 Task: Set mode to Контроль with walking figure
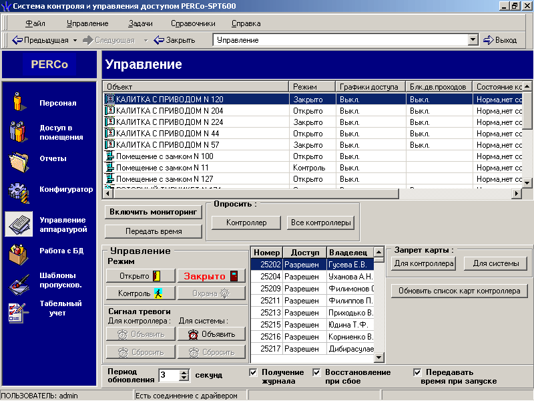(140, 293)
